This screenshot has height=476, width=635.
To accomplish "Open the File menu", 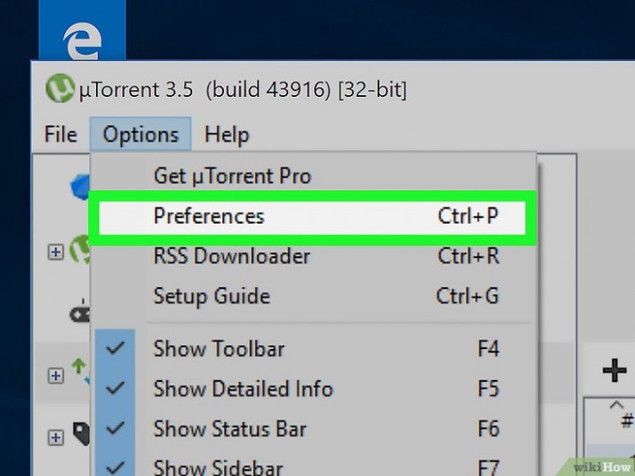I will [61, 134].
